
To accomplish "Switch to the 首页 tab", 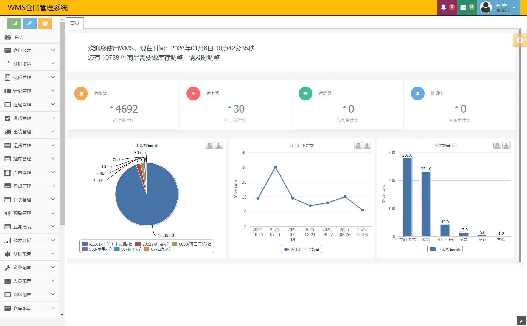I will (74, 23).
